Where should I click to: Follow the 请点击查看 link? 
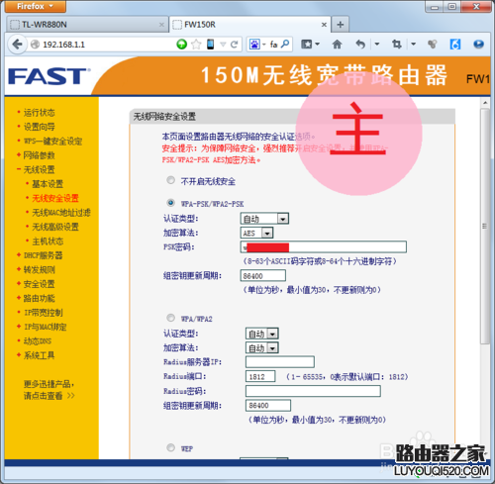coord(44,396)
